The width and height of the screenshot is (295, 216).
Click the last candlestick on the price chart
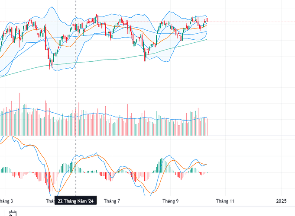[207, 19]
